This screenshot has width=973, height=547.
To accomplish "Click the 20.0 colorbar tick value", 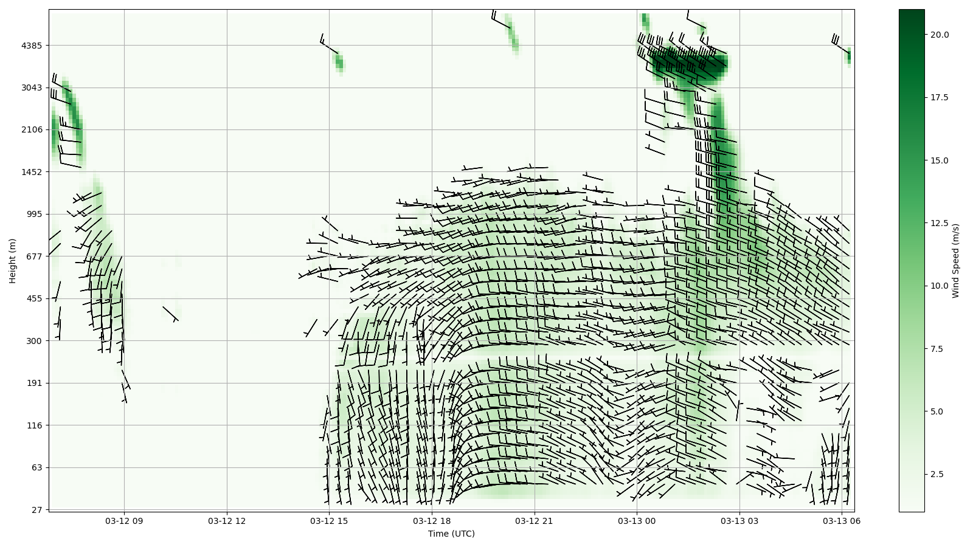I will (x=940, y=35).
